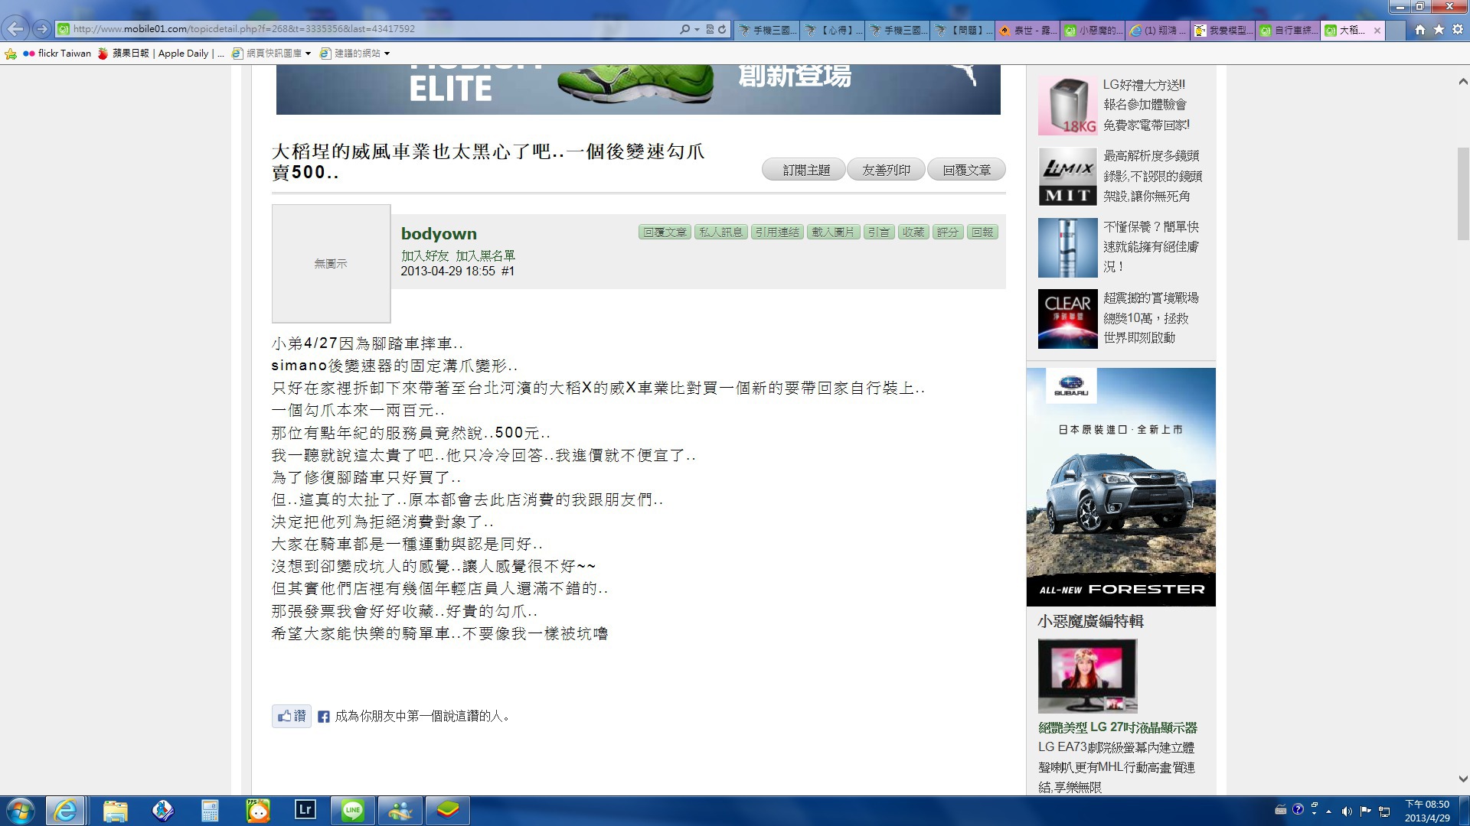Open the Home page icon
Image resolution: width=1470 pixels, height=826 pixels.
click(x=1420, y=29)
